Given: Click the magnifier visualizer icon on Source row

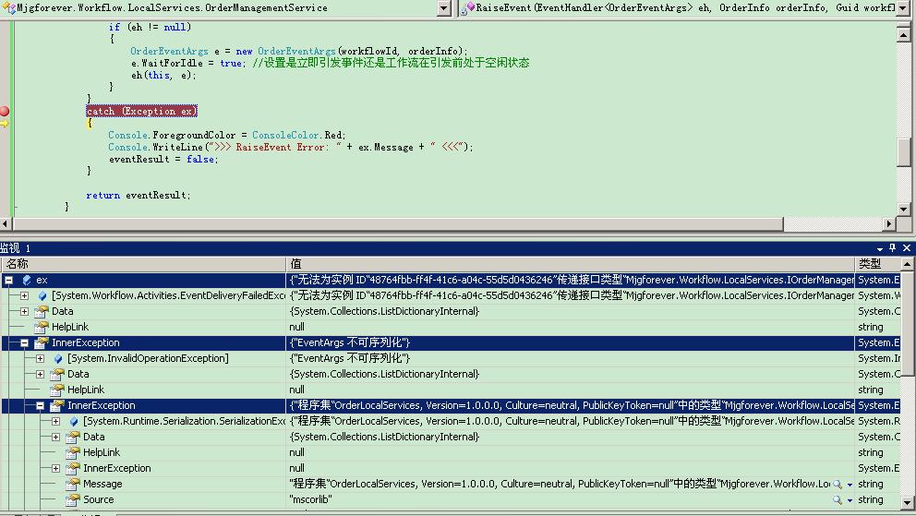Looking at the screenshot, I should point(838,499).
